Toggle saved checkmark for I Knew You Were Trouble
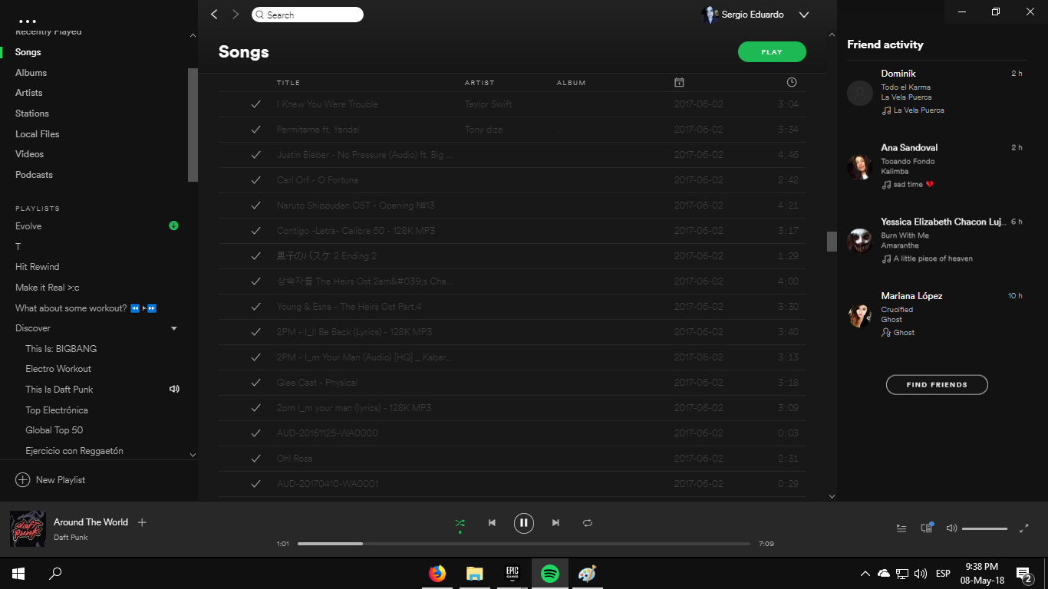 (x=256, y=104)
